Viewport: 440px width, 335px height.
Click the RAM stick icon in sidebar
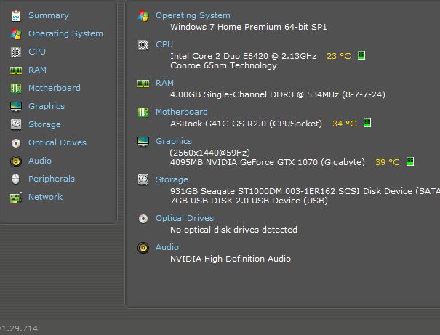pyautogui.click(x=16, y=70)
